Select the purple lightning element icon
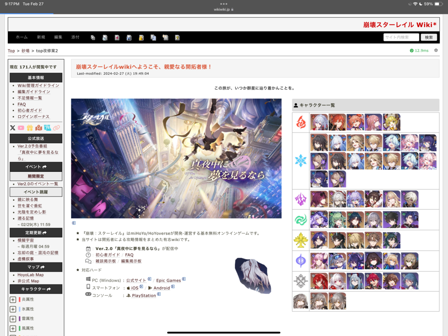The image size is (448, 336). coord(301,199)
